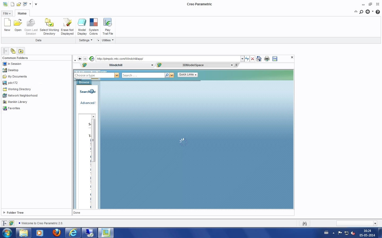Open the Advanced search link
This screenshot has width=382, height=238.
(x=88, y=103)
